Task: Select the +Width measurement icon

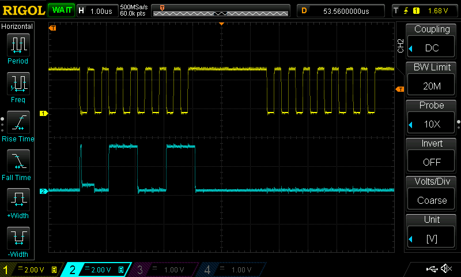Action: 18,199
